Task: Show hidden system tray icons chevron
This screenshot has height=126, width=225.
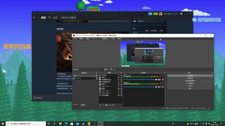Action: [201, 124]
